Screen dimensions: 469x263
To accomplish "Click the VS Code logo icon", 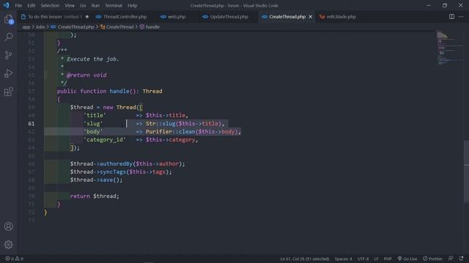I will point(7,5).
